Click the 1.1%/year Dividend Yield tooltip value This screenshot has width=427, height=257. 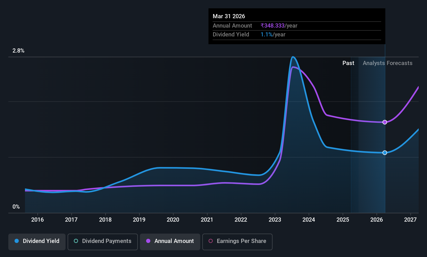[273, 35]
